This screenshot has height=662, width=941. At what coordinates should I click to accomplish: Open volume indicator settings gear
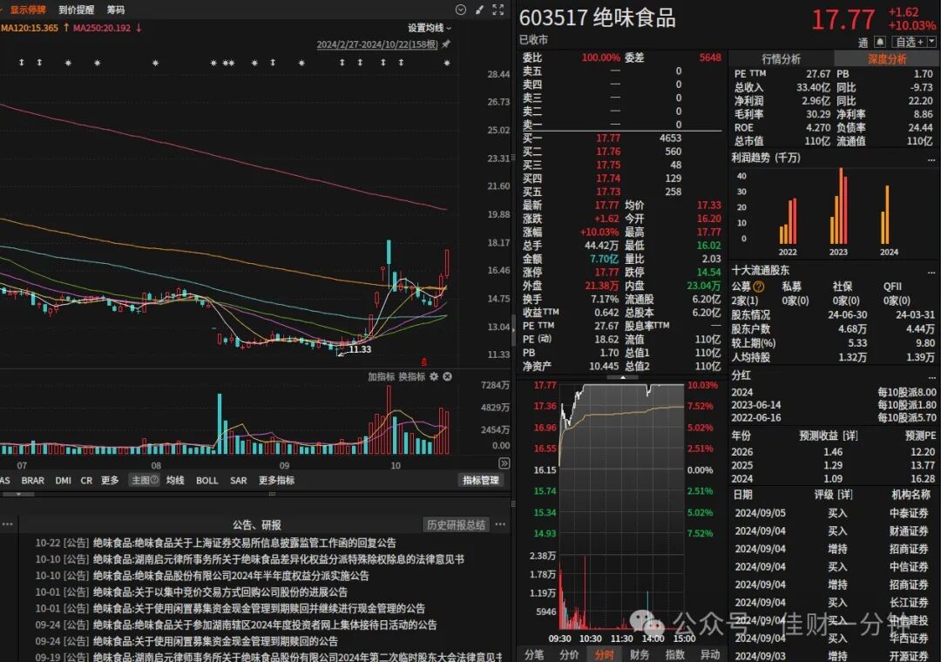point(434,376)
